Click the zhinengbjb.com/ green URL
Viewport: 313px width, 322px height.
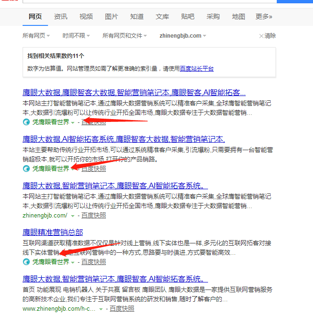coord(45,216)
